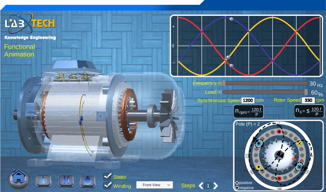The image size is (326, 192).
Task: Click the Rotor Speed value field
Action: [x=308, y=100]
